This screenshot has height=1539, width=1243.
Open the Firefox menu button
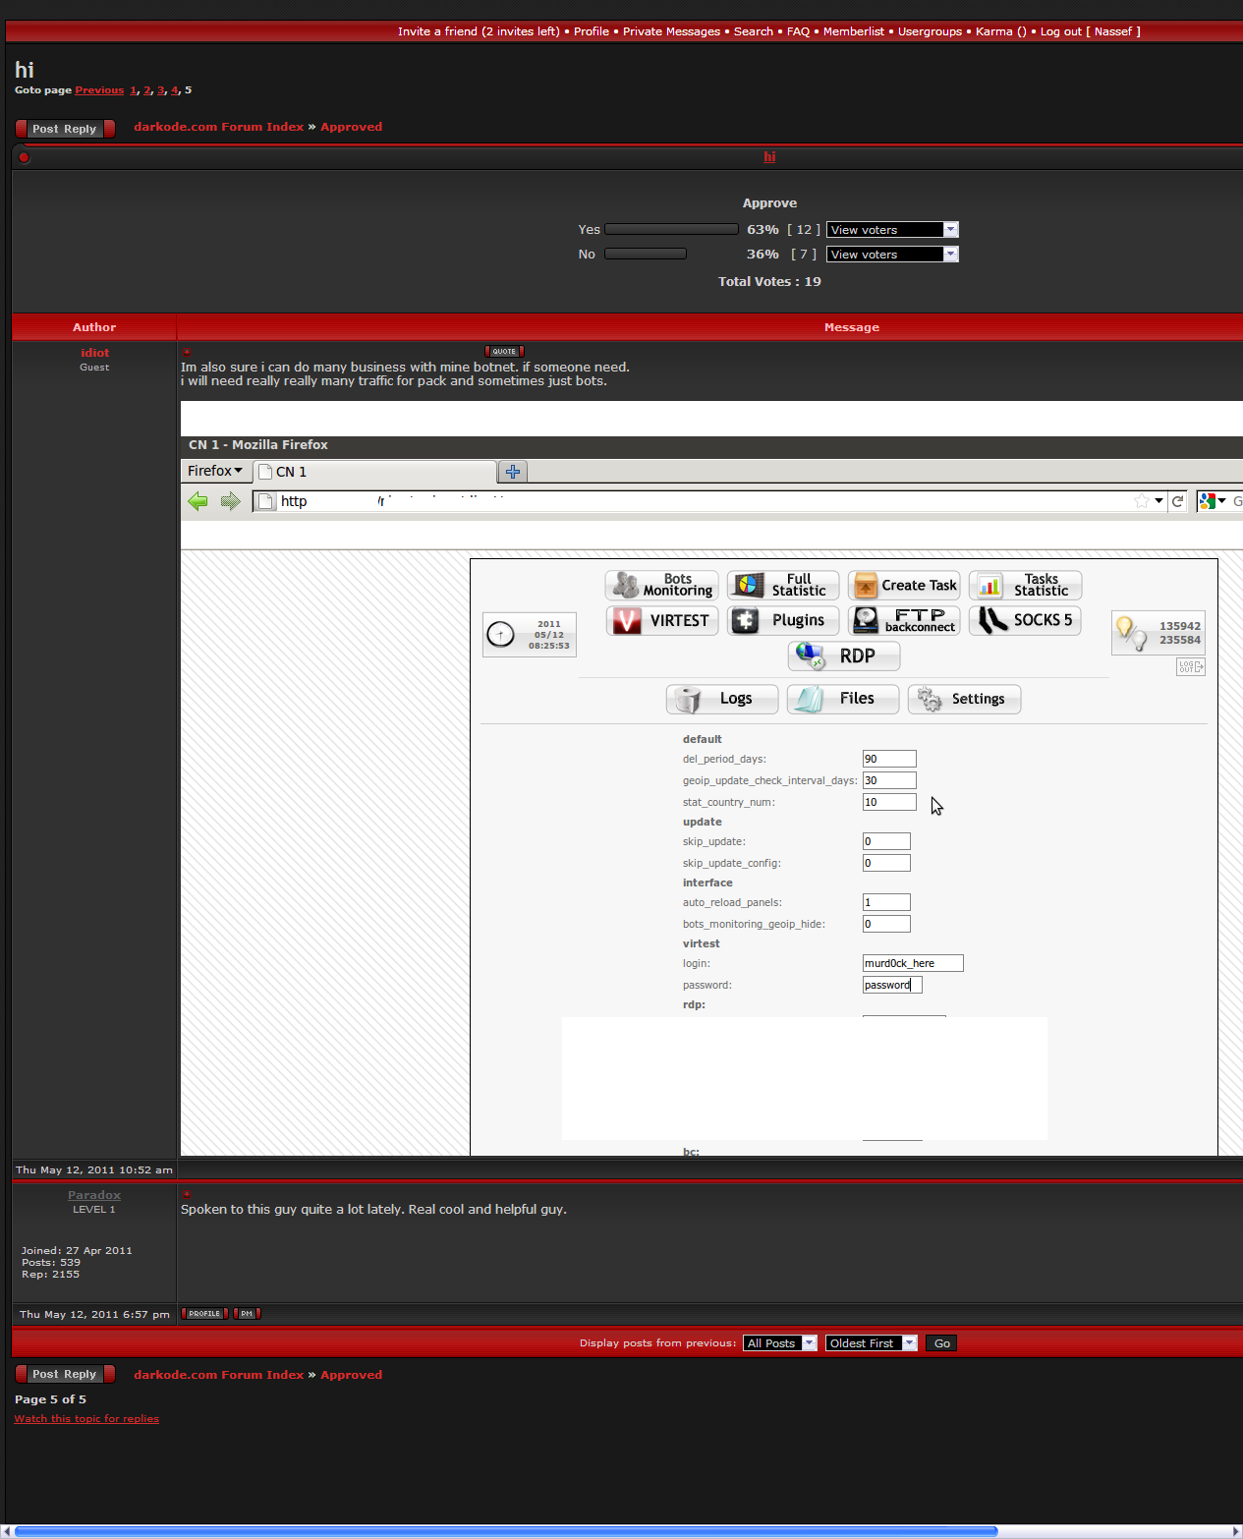click(214, 471)
